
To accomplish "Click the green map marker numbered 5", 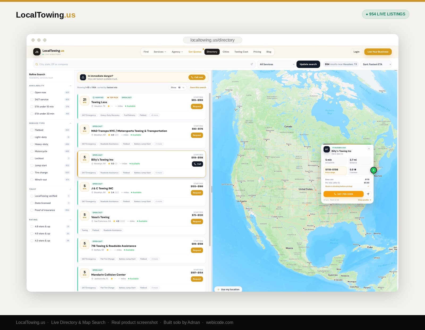I will coord(373,170).
